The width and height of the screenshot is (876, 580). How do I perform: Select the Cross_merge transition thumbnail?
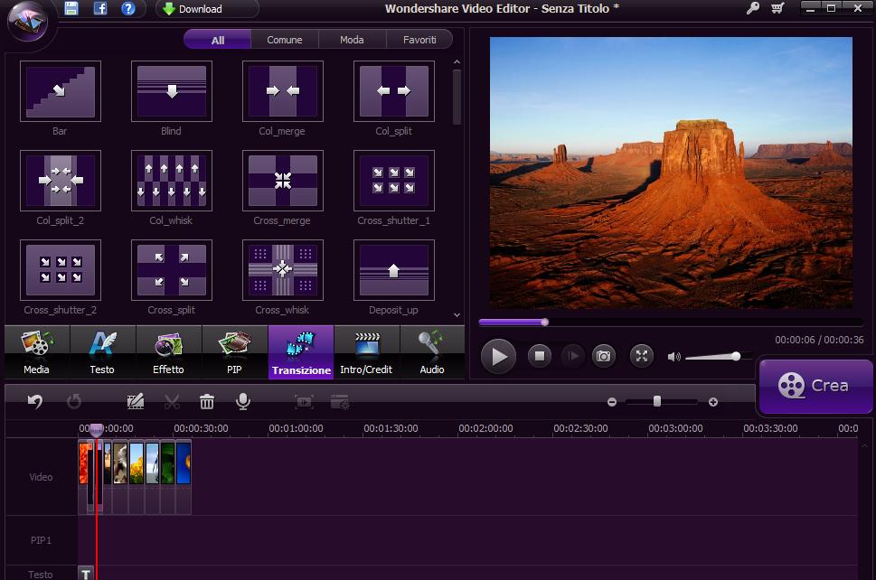point(282,181)
